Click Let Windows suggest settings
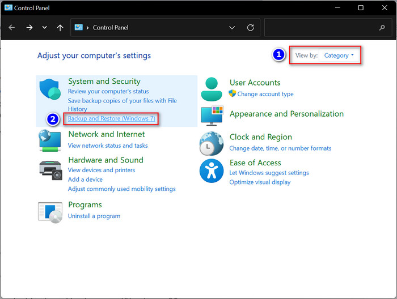The height and width of the screenshot is (299, 397). click(269, 173)
